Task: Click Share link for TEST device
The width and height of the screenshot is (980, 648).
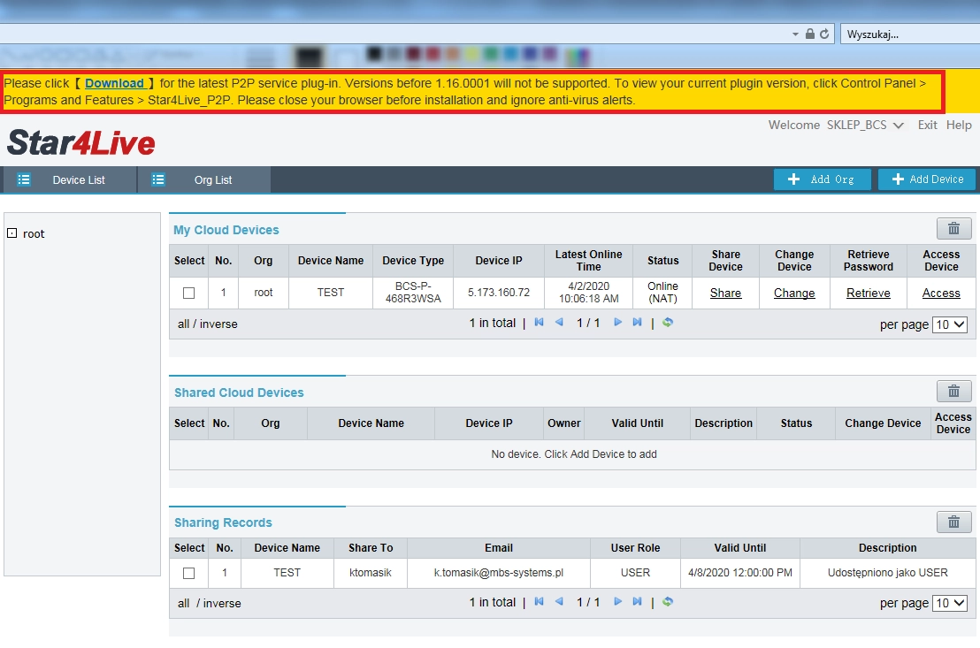Action: pos(725,294)
